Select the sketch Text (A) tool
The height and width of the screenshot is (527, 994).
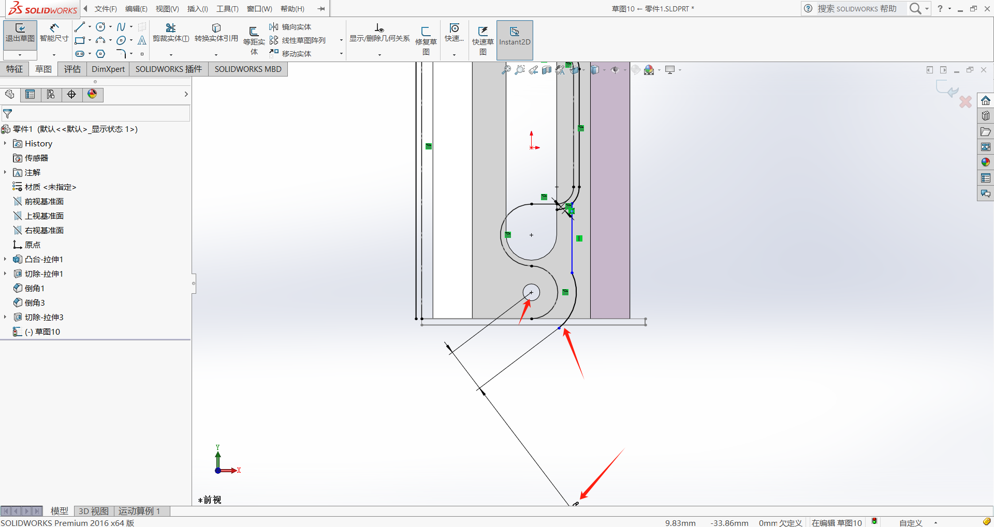[x=142, y=40]
